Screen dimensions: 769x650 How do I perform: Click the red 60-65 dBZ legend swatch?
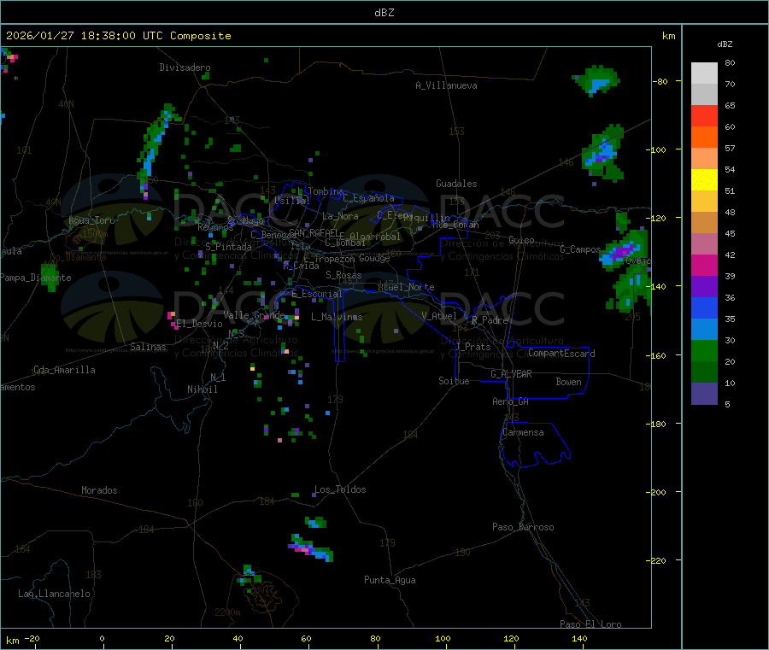click(x=704, y=115)
